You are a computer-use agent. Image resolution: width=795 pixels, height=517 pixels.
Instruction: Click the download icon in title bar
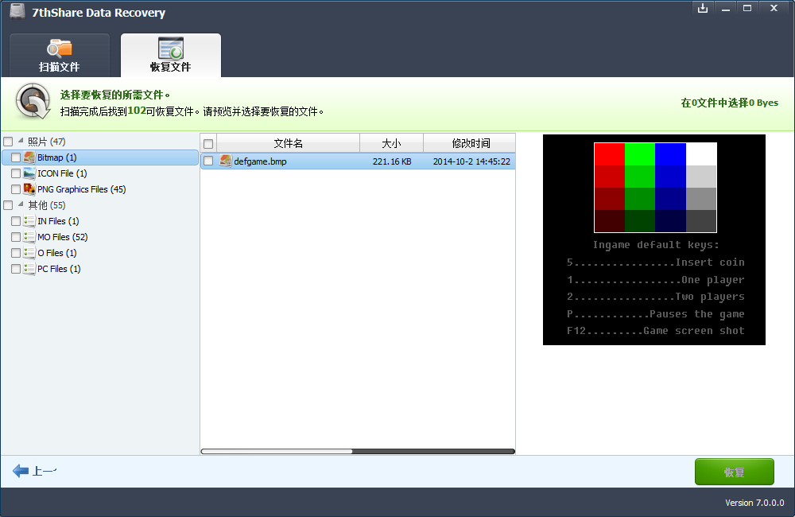(x=702, y=8)
